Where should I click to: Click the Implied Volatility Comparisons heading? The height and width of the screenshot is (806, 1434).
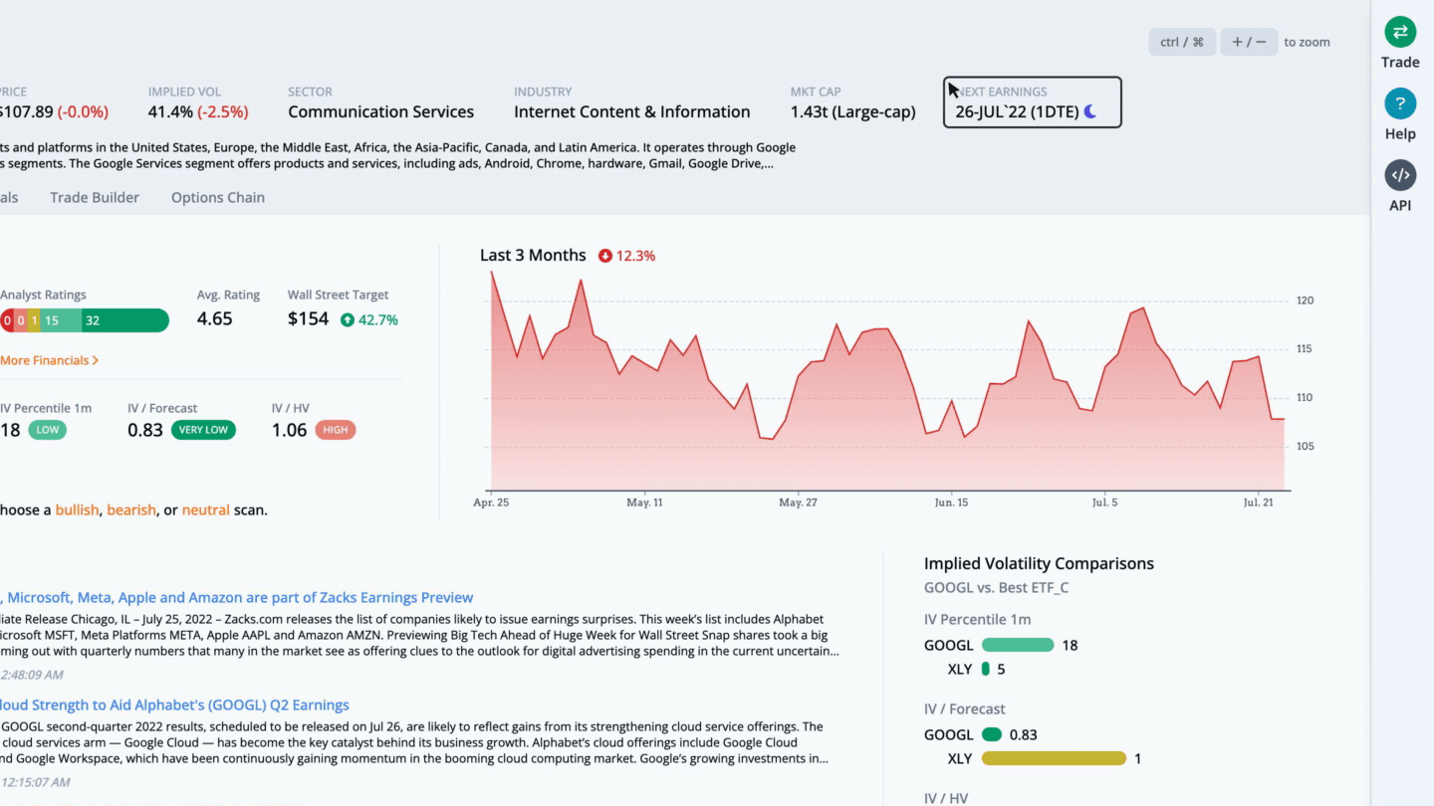1039,563
